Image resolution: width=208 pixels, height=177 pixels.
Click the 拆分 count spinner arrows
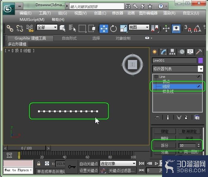(199, 145)
